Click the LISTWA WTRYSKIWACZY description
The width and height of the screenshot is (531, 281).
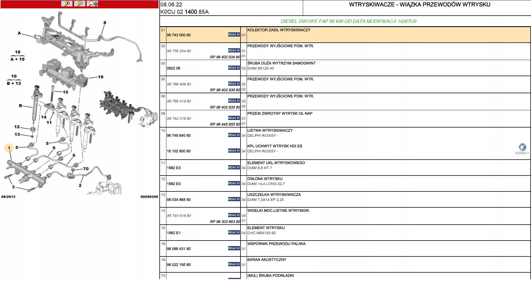pos(270,131)
